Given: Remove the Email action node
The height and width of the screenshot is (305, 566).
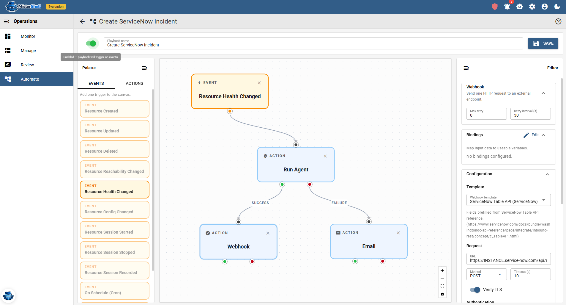Looking at the screenshot, I should [x=398, y=233].
